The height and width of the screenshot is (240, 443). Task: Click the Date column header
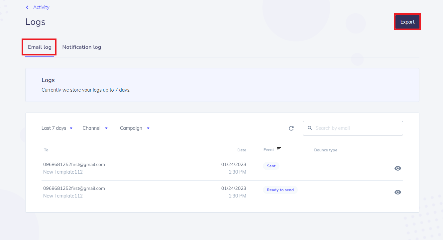coord(242,150)
